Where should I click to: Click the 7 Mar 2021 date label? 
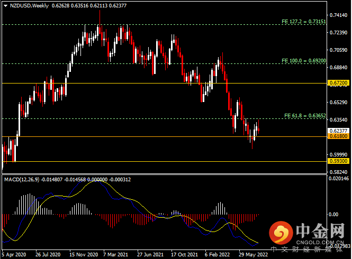pyautogui.click(x=115, y=255)
